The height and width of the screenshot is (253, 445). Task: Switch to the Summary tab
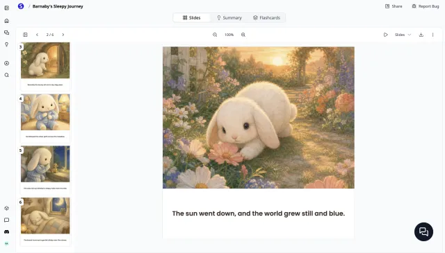coord(229,17)
